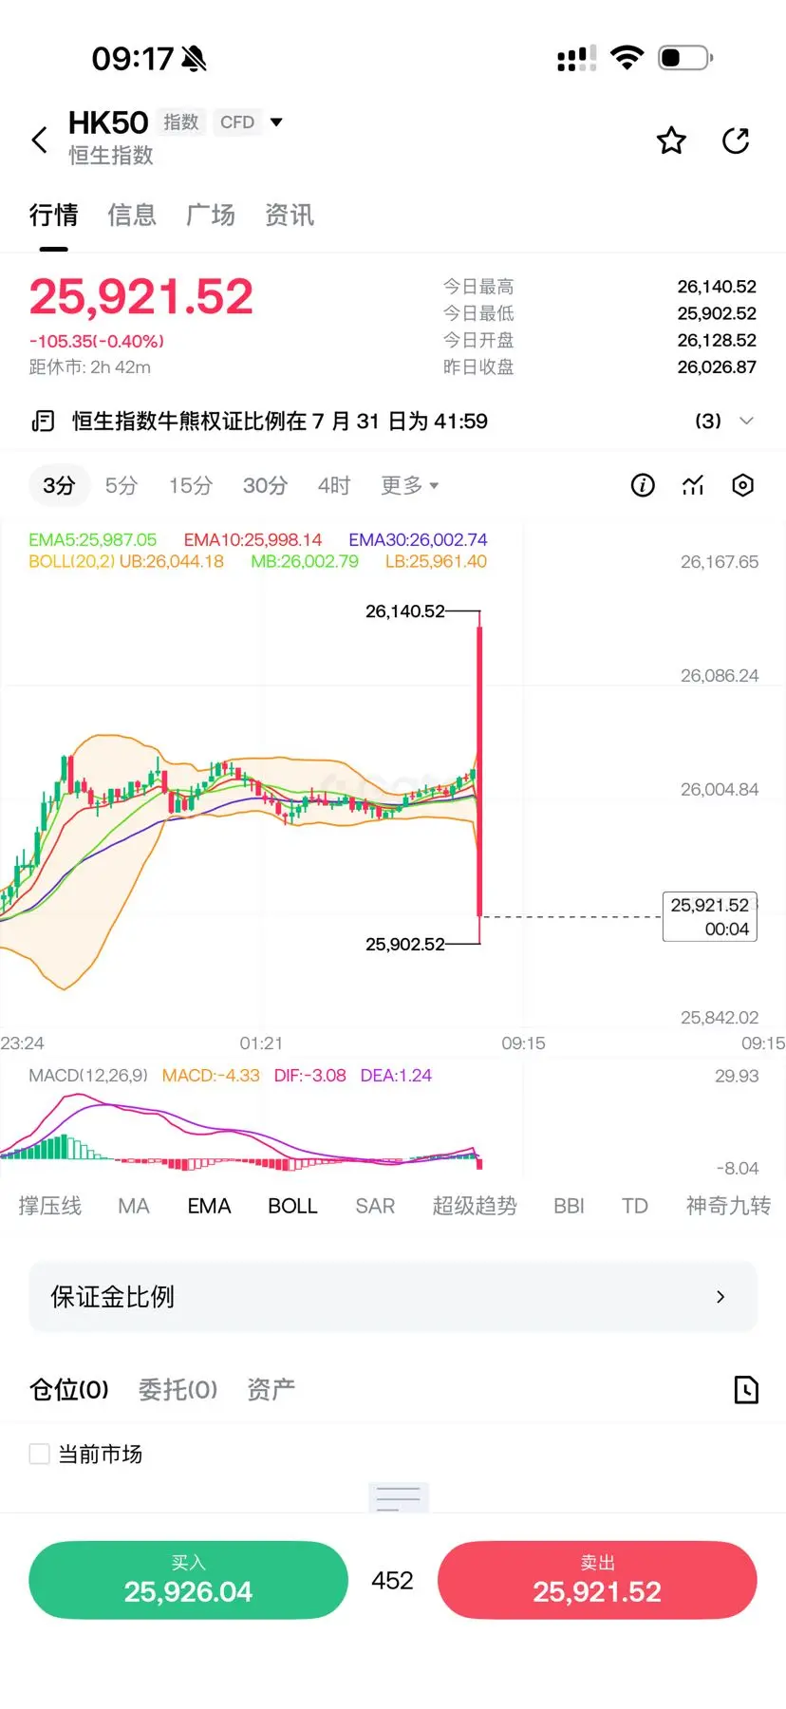This screenshot has height=1709, width=786.
Task: Tap the news note icon beside announcement
Action: [43, 421]
